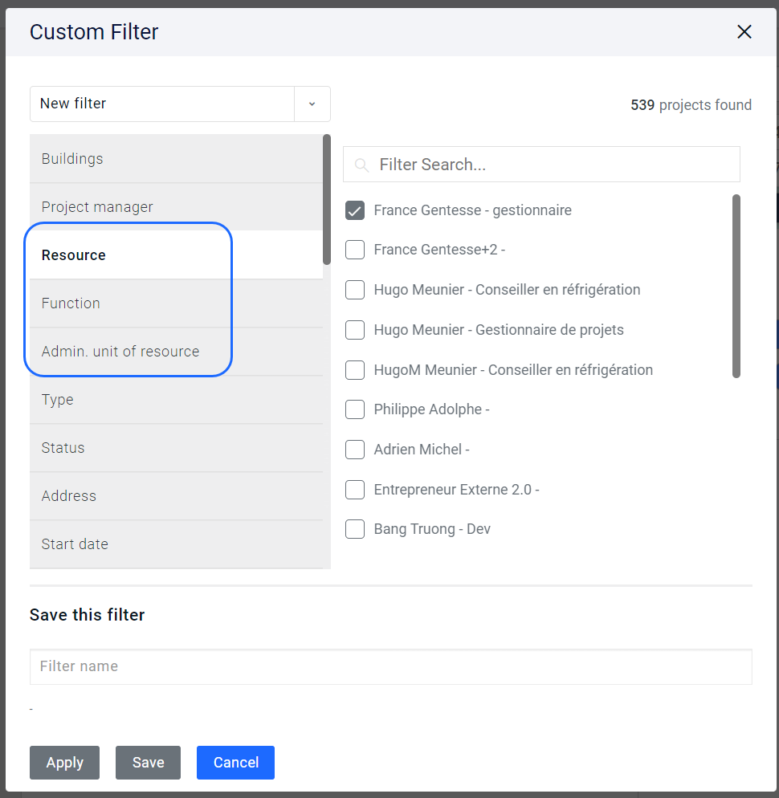Image resolution: width=779 pixels, height=798 pixels.
Task: Click the Filter name input field
Action: 390,666
